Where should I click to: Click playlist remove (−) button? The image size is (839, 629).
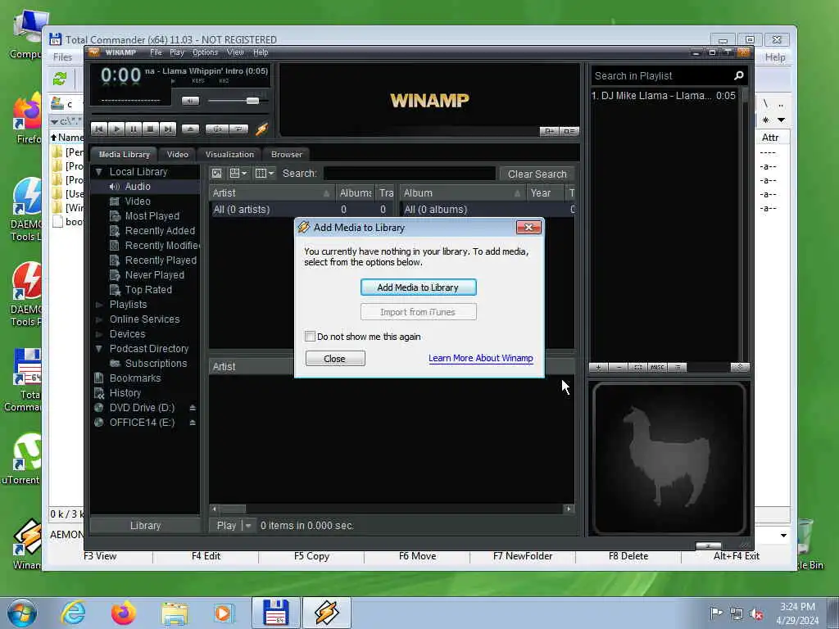[x=619, y=368]
